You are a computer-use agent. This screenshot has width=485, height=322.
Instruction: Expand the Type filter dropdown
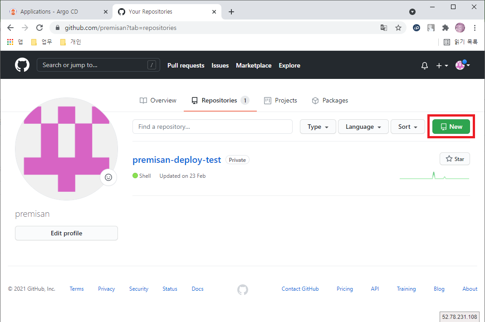click(x=318, y=127)
